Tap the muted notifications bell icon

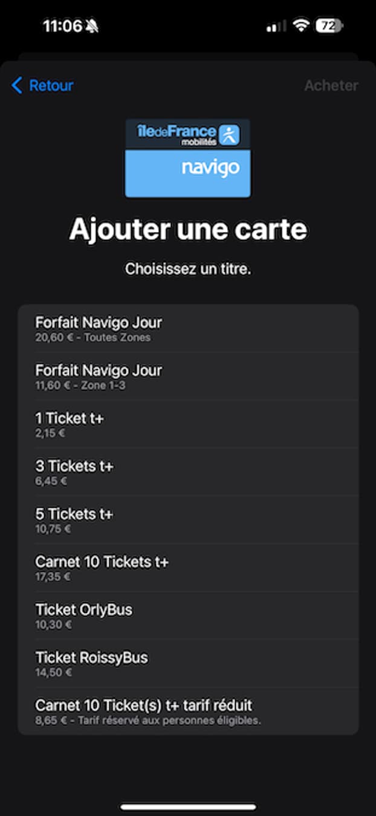pyautogui.click(x=91, y=25)
